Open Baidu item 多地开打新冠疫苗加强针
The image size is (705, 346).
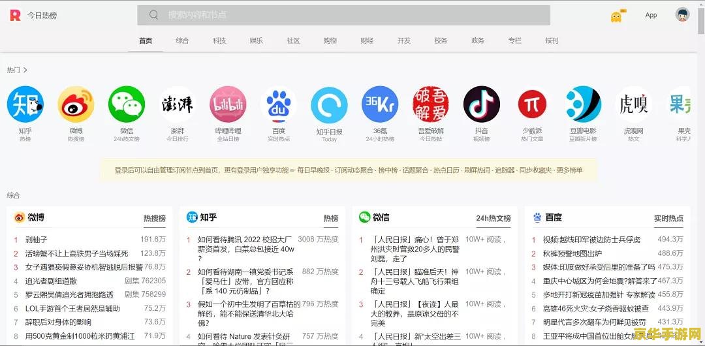point(599,294)
